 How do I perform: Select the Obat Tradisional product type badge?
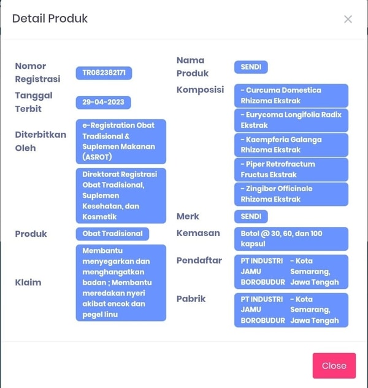tap(112, 234)
